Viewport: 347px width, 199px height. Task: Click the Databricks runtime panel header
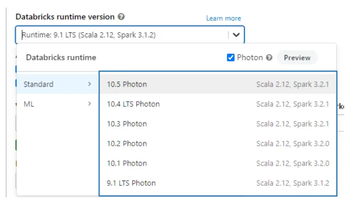pyautogui.click(x=61, y=57)
